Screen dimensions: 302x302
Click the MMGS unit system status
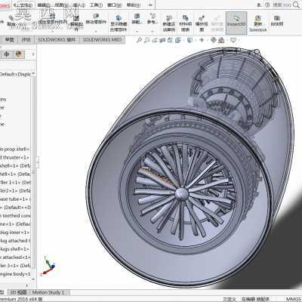(x=293, y=299)
